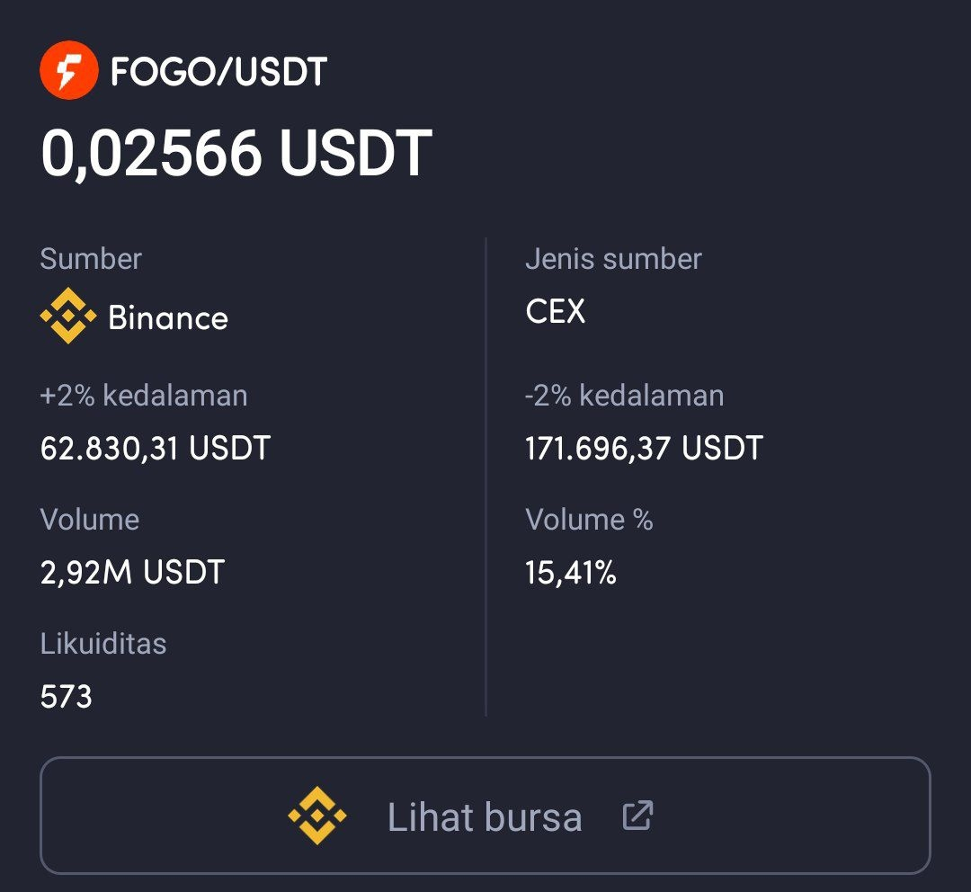This screenshot has width=971, height=892.
Task: Click the 62.830,31 USDT depth value
Action: (x=155, y=448)
